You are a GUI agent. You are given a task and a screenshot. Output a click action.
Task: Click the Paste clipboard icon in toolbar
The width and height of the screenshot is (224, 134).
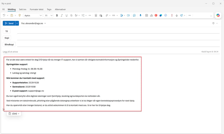[x=12, y=15]
